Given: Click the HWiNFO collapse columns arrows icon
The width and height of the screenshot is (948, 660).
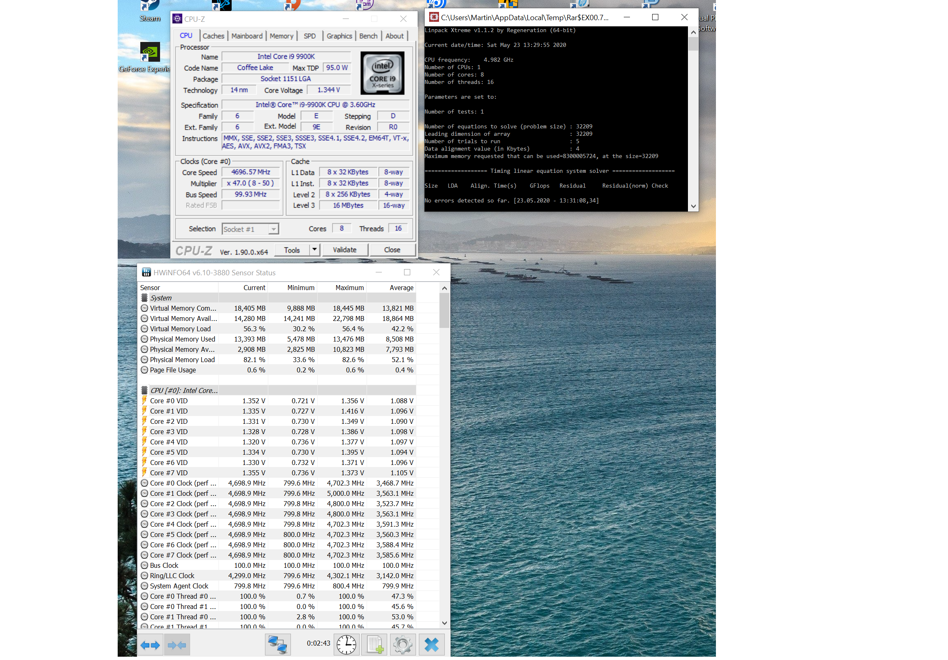Looking at the screenshot, I should 177,645.
